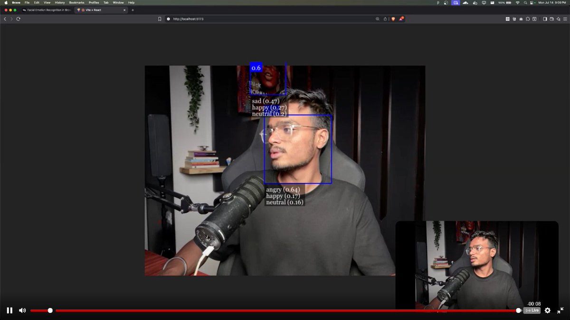Open a new browser tab

pos(133,10)
